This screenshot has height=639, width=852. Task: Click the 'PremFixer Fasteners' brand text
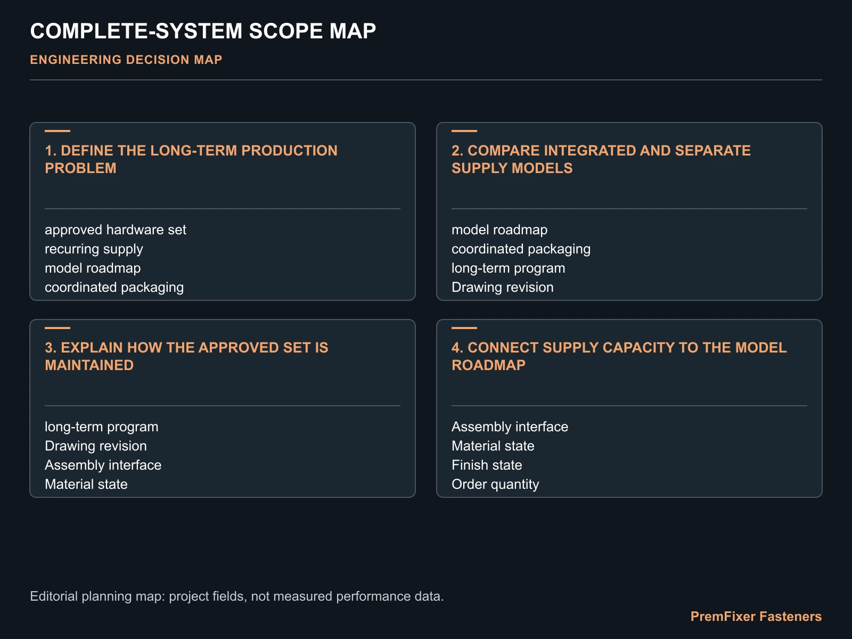tap(756, 616)
